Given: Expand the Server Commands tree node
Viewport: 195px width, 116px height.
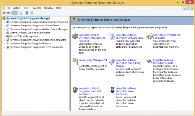Looking at the screenshot, I should [x=4, y=47].
